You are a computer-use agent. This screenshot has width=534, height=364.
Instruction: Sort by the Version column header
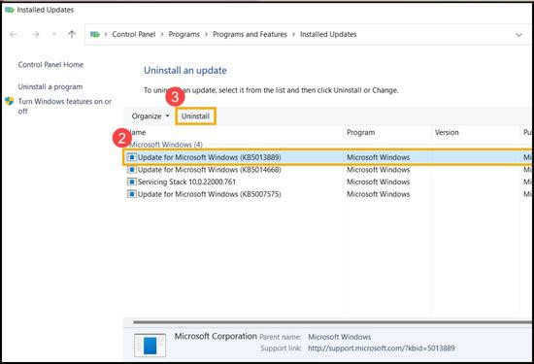click(x=447, y=132)
